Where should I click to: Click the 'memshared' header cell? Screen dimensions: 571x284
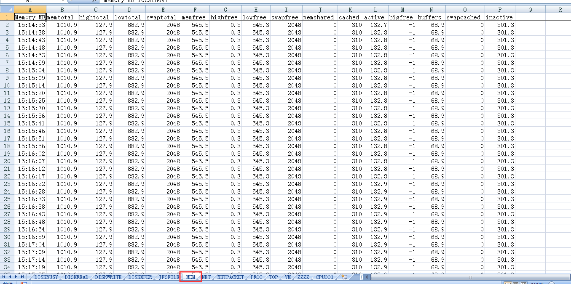point(320,17)
